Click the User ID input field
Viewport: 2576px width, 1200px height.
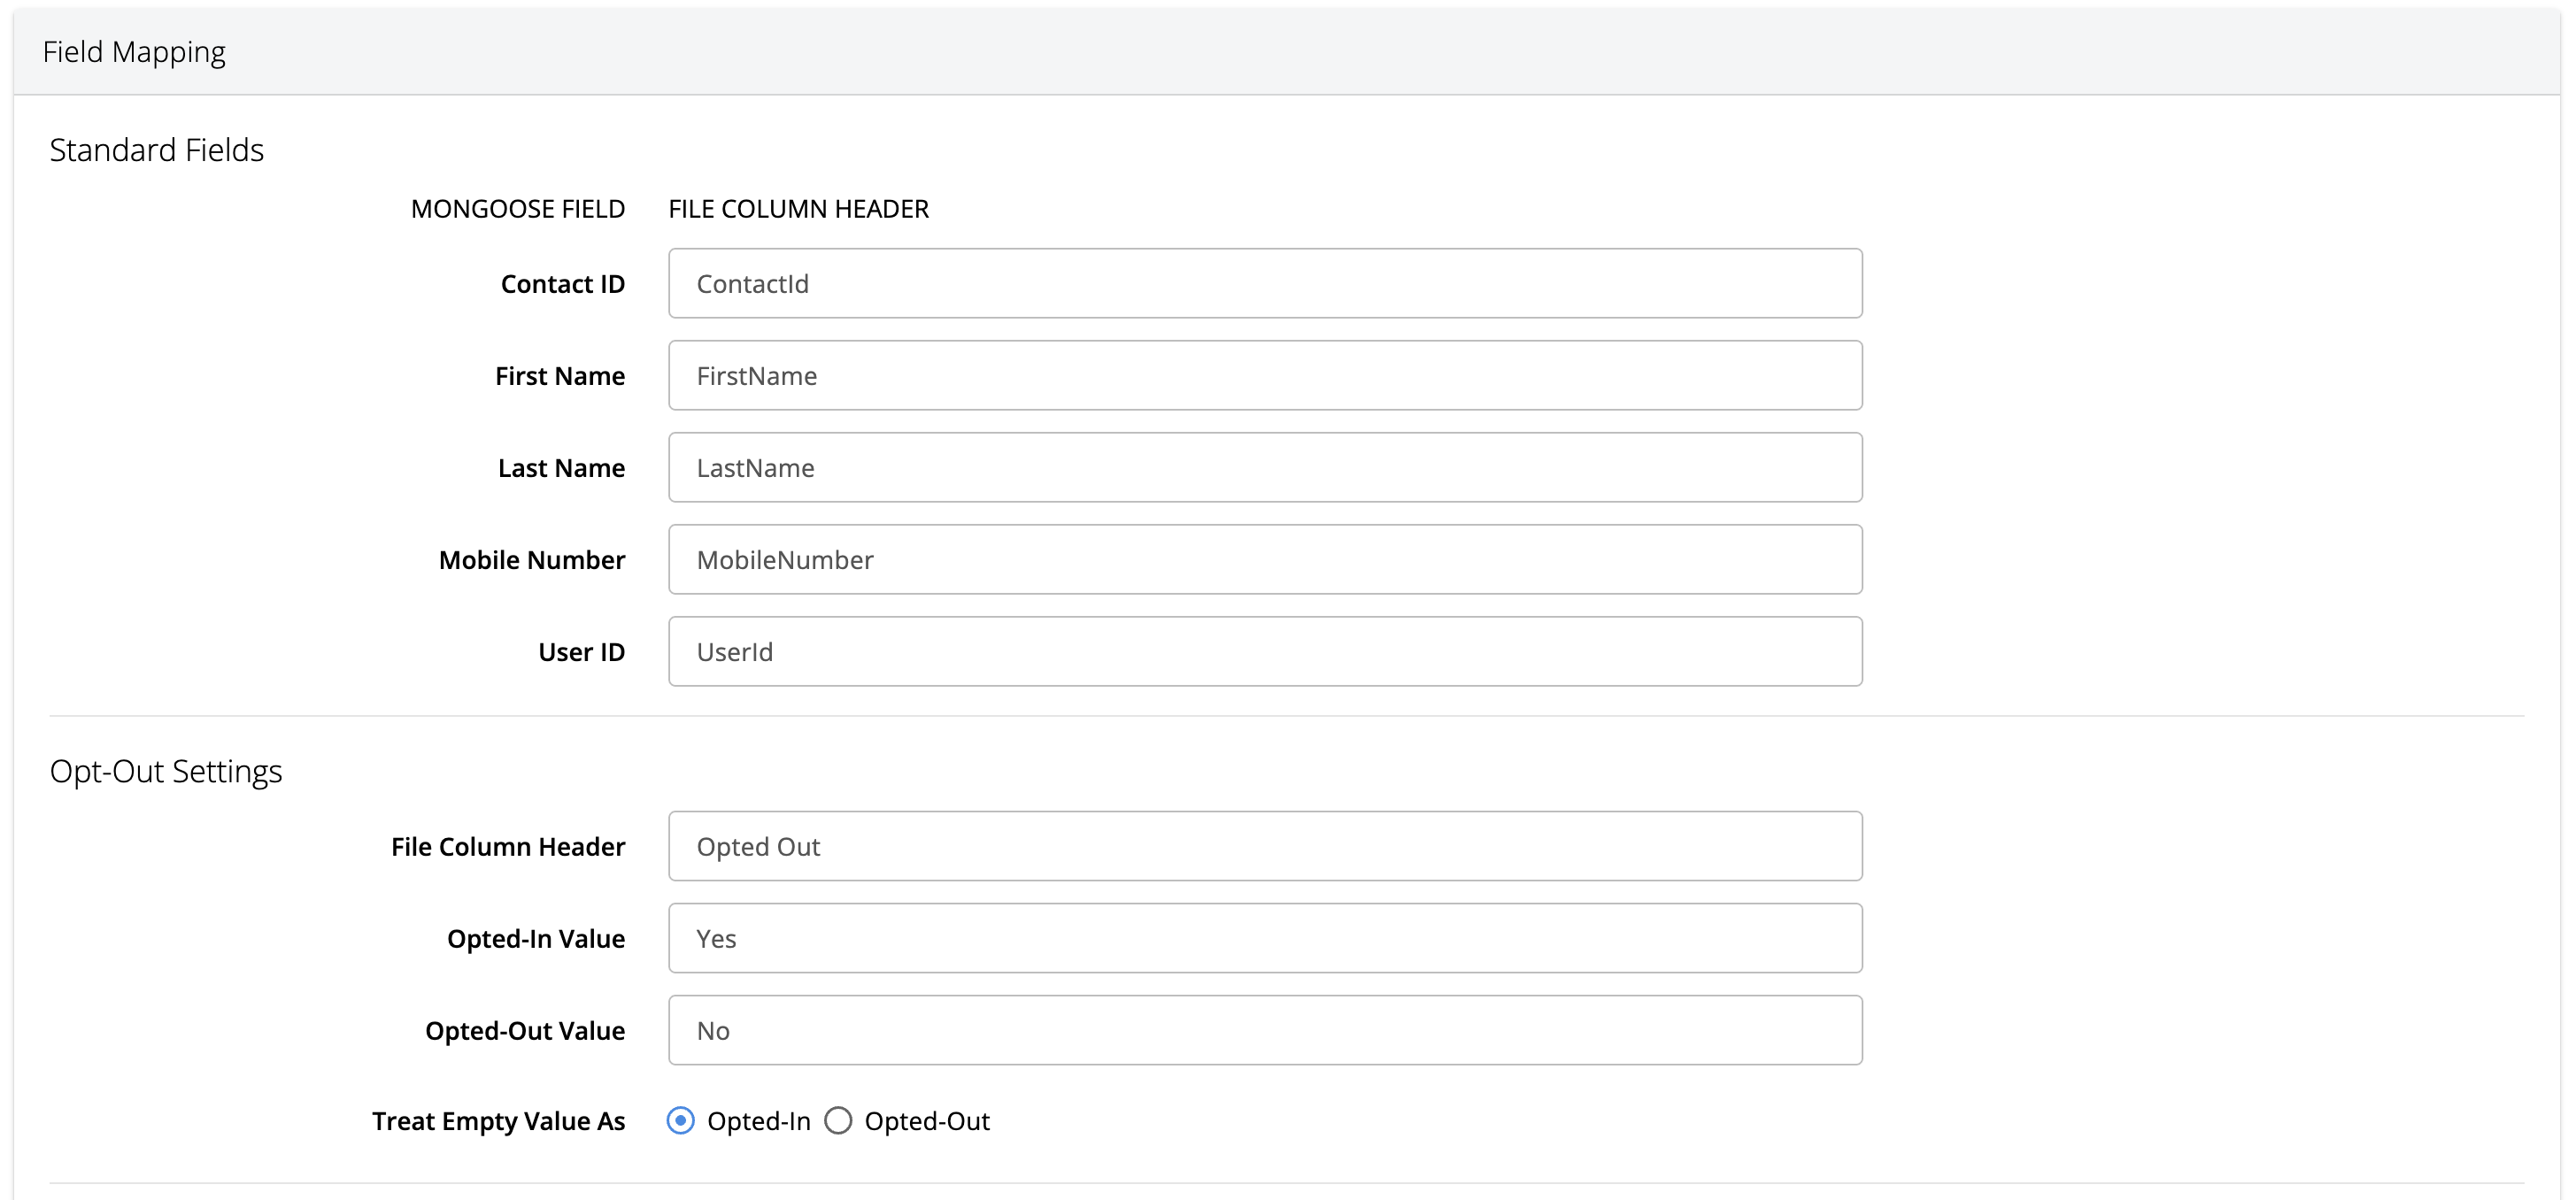click(x=1264, y=651)
